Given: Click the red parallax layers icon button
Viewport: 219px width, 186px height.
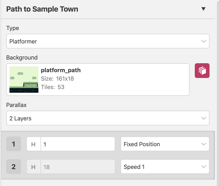Looking at the screenshot, I should pos(202,71).
